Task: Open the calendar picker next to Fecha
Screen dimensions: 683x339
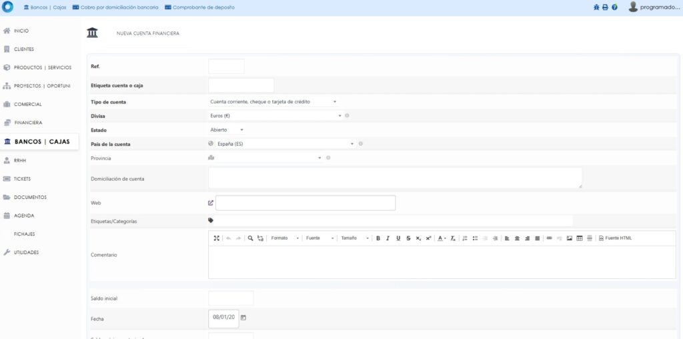Action: [x=243, y=317]
